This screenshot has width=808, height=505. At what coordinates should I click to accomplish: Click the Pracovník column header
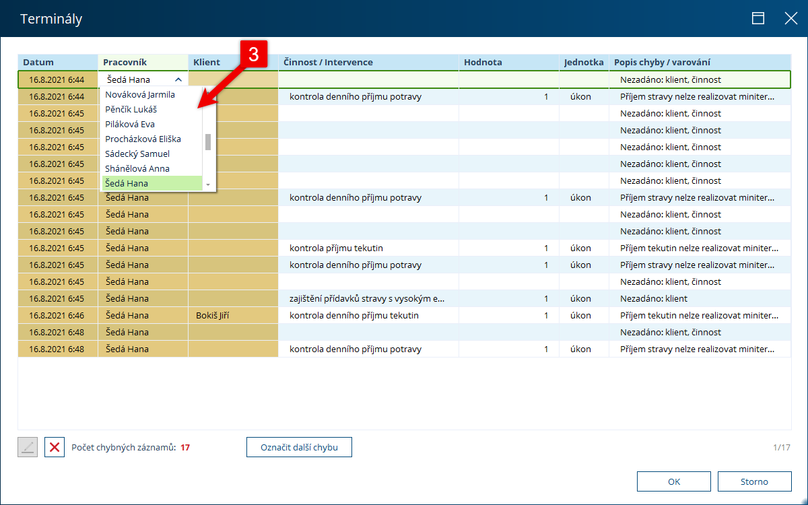143,63
